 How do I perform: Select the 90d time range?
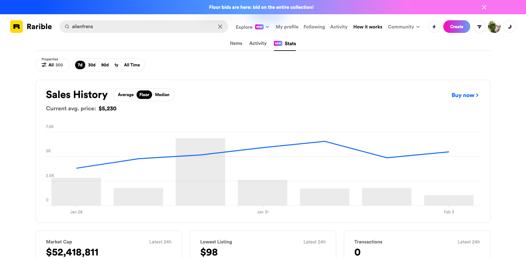coord(105,65)
